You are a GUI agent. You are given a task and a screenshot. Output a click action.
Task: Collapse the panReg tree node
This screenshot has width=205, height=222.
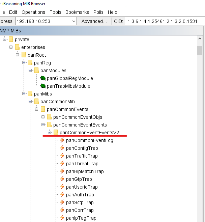tap(24, 62)
